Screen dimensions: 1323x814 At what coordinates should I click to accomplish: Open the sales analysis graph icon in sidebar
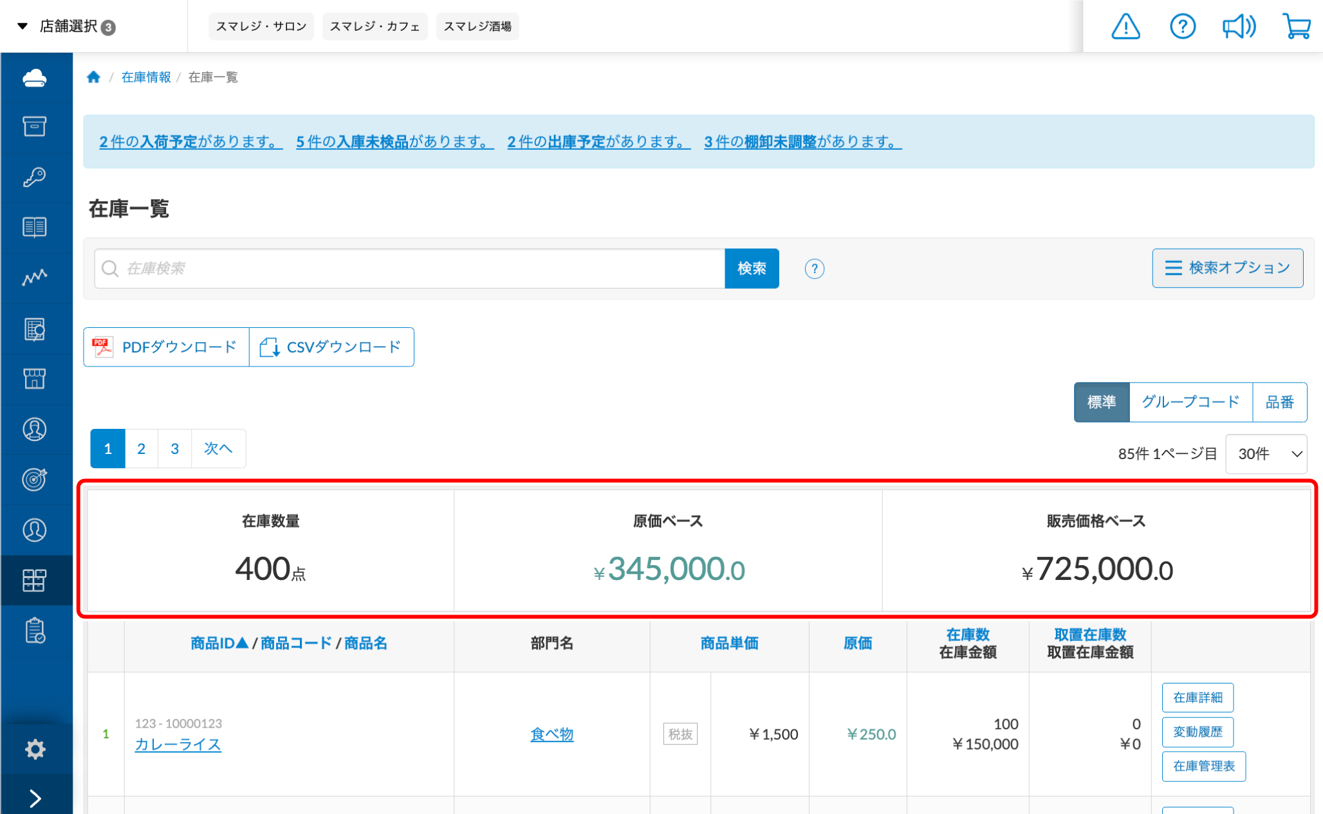tap(35, 277)
